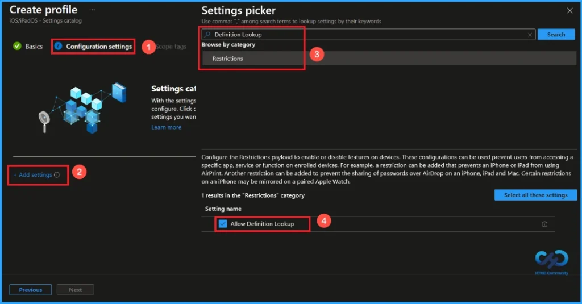The width and height of the screenshot is (582, 304).
Task: Open the Scope tags step tab
Action: click(x=171, y=47)
